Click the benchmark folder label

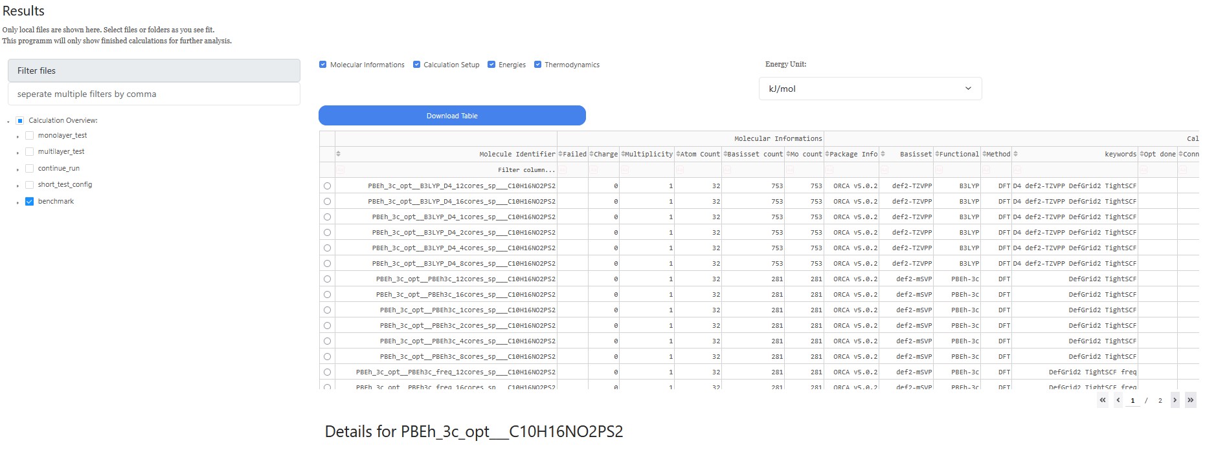click(56, 201)
